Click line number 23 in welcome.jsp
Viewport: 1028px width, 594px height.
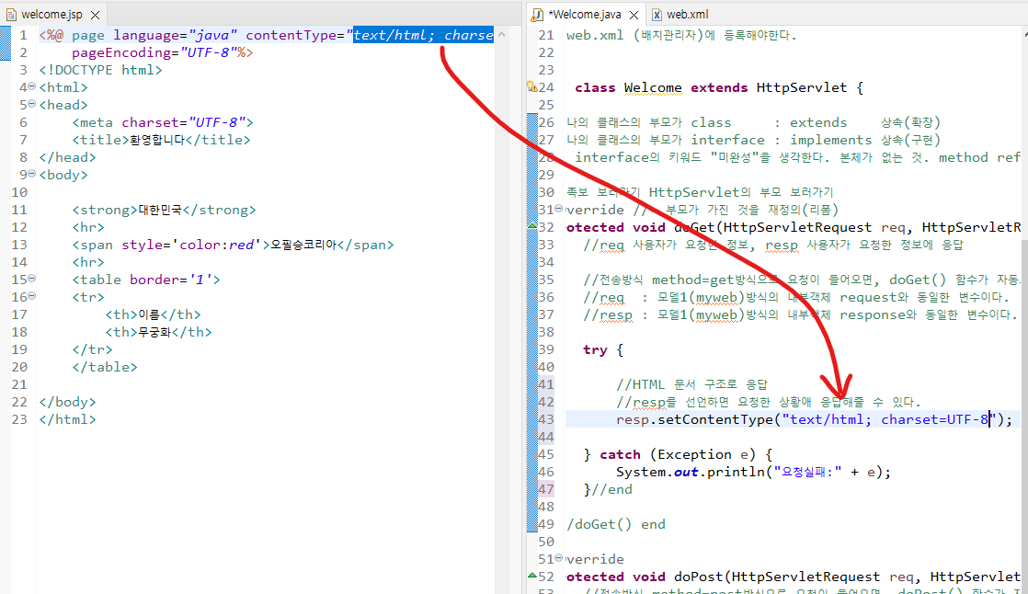tap(19, 419)
